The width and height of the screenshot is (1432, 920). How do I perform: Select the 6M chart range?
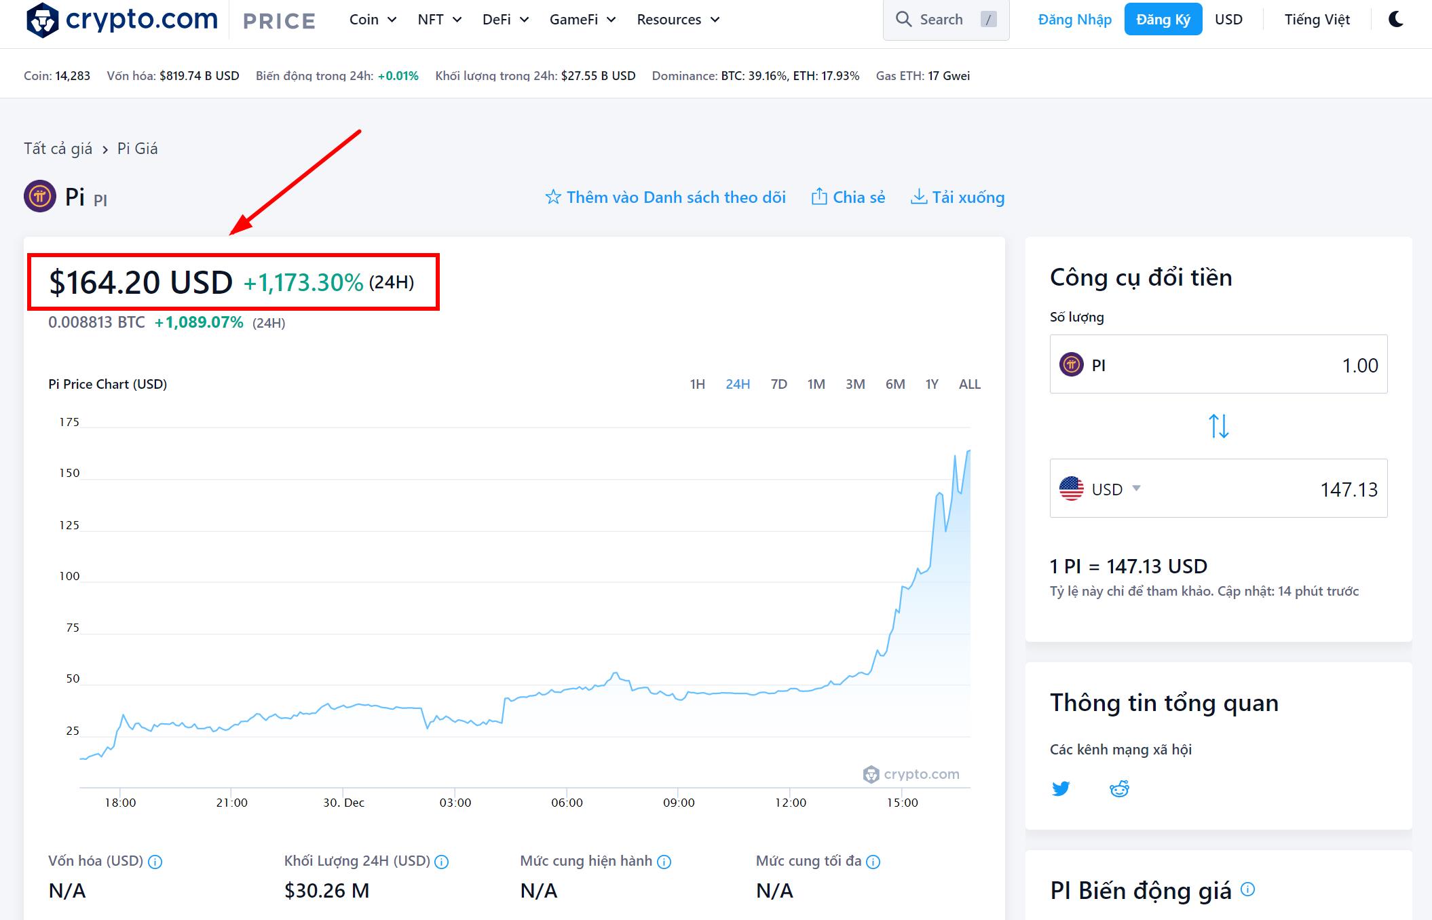click(895, 384)
